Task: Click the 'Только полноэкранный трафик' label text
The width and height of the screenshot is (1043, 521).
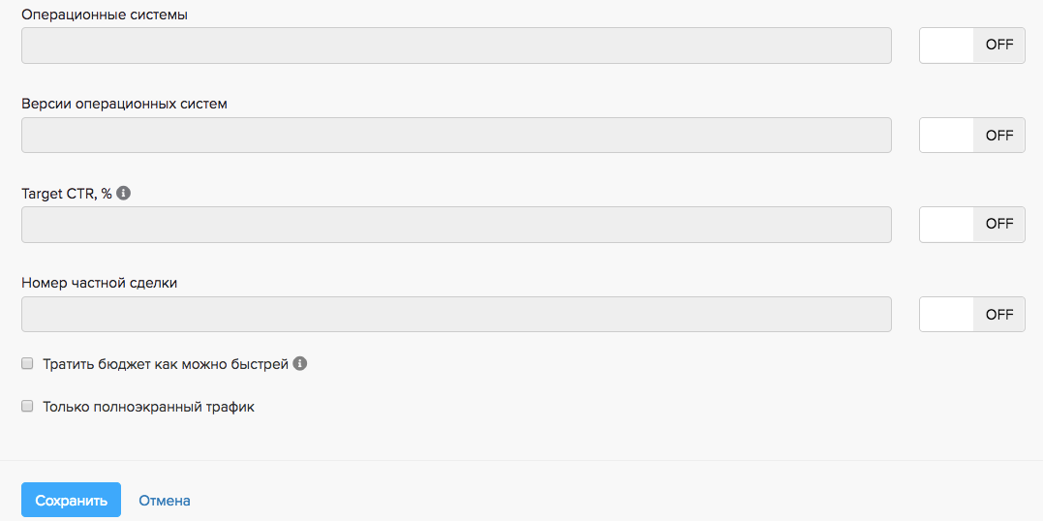Action: click(x=148, y=408)
